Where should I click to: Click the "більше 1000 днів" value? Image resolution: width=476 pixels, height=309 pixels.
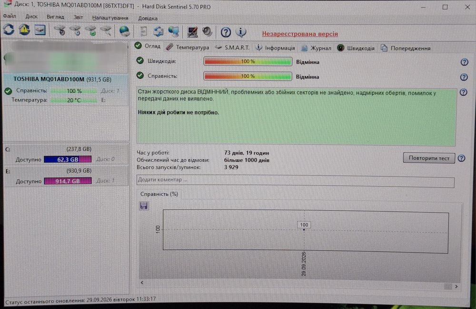[x=247, y=160]
